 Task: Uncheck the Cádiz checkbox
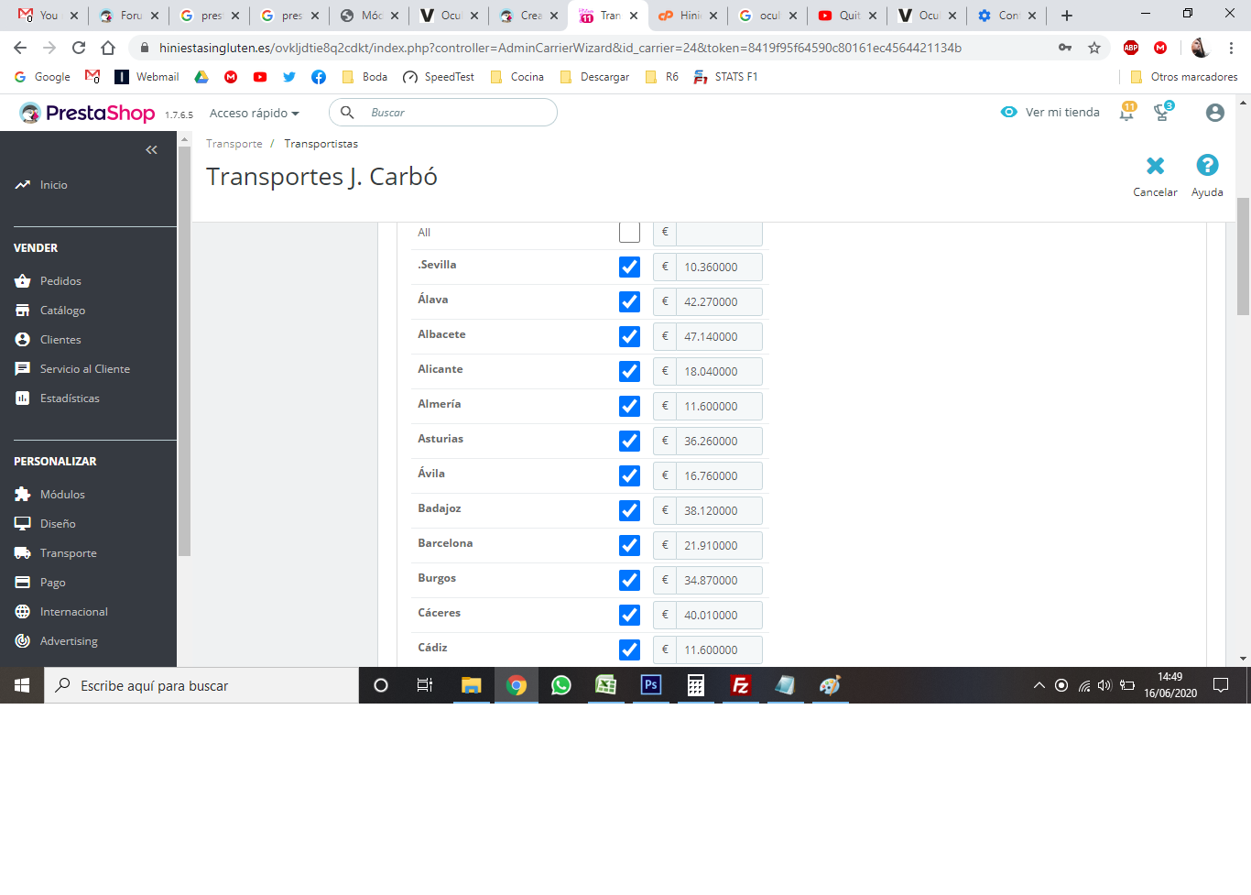pos(629,649)
